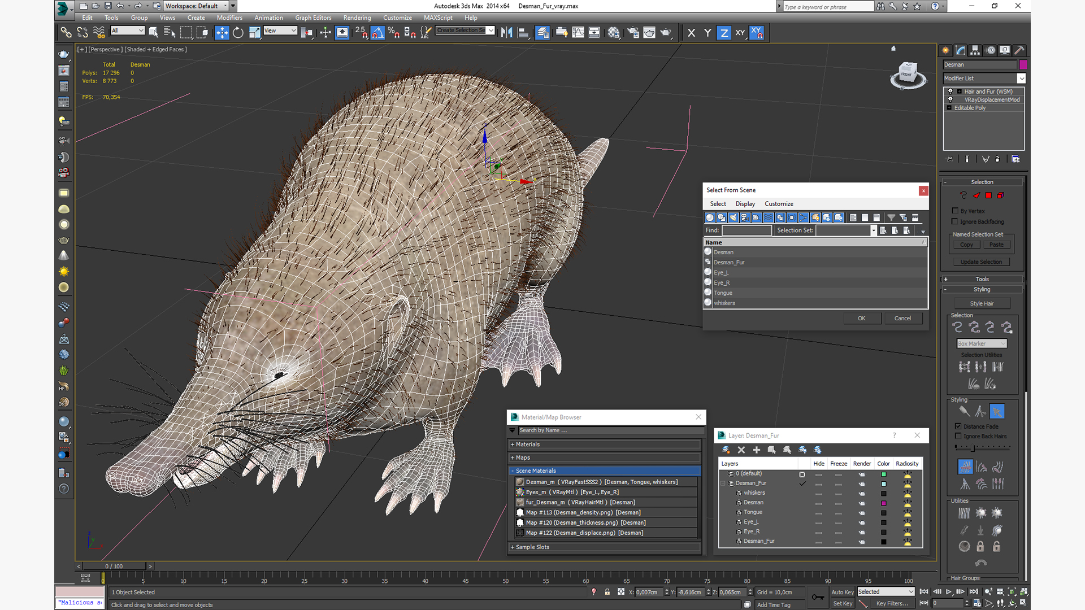Uncheck the Distance Fade checkbox
Image resolution: width=1085 pixels, height=610 pixels.
click(958, 426)
